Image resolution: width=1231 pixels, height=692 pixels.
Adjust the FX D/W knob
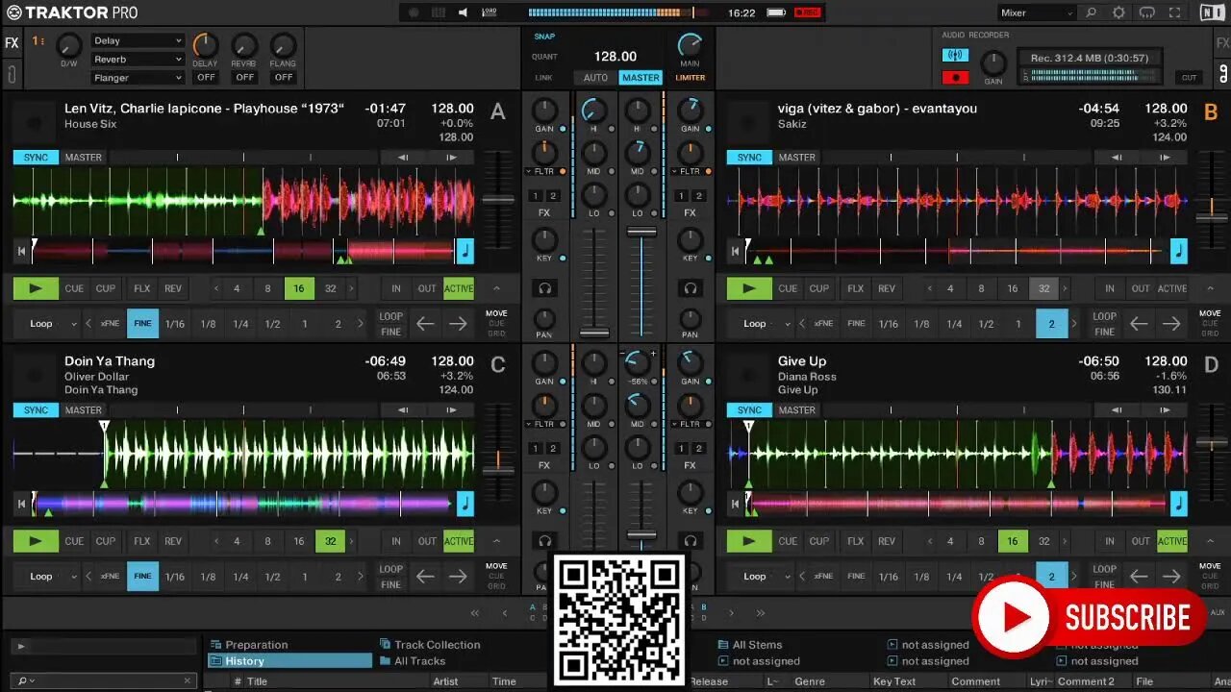tap(68, 44)
